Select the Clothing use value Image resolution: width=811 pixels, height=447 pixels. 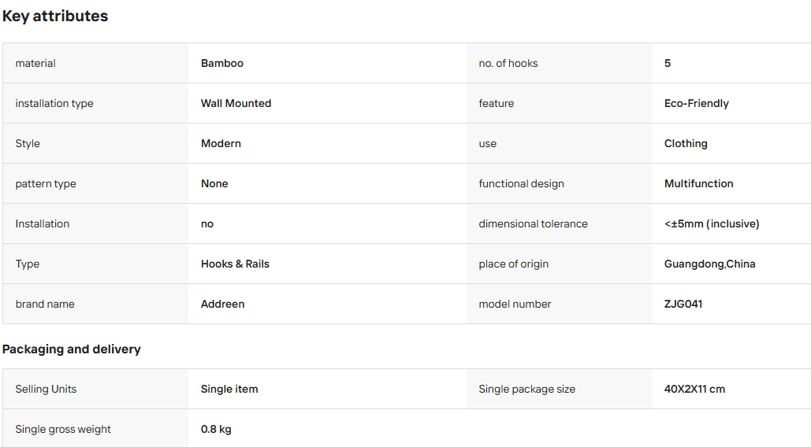tap(686, 143)
